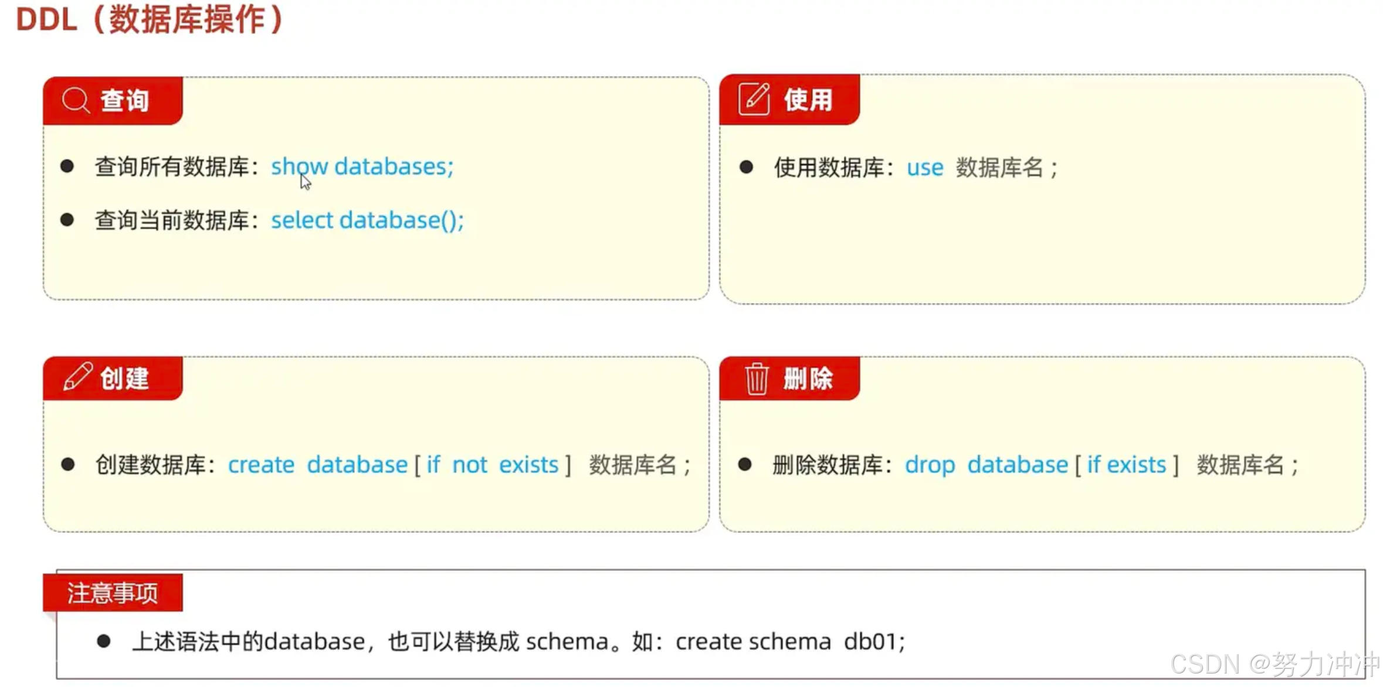
Task: Click the bullet before 查询当前数据库
Action: (x=67, y=220)
